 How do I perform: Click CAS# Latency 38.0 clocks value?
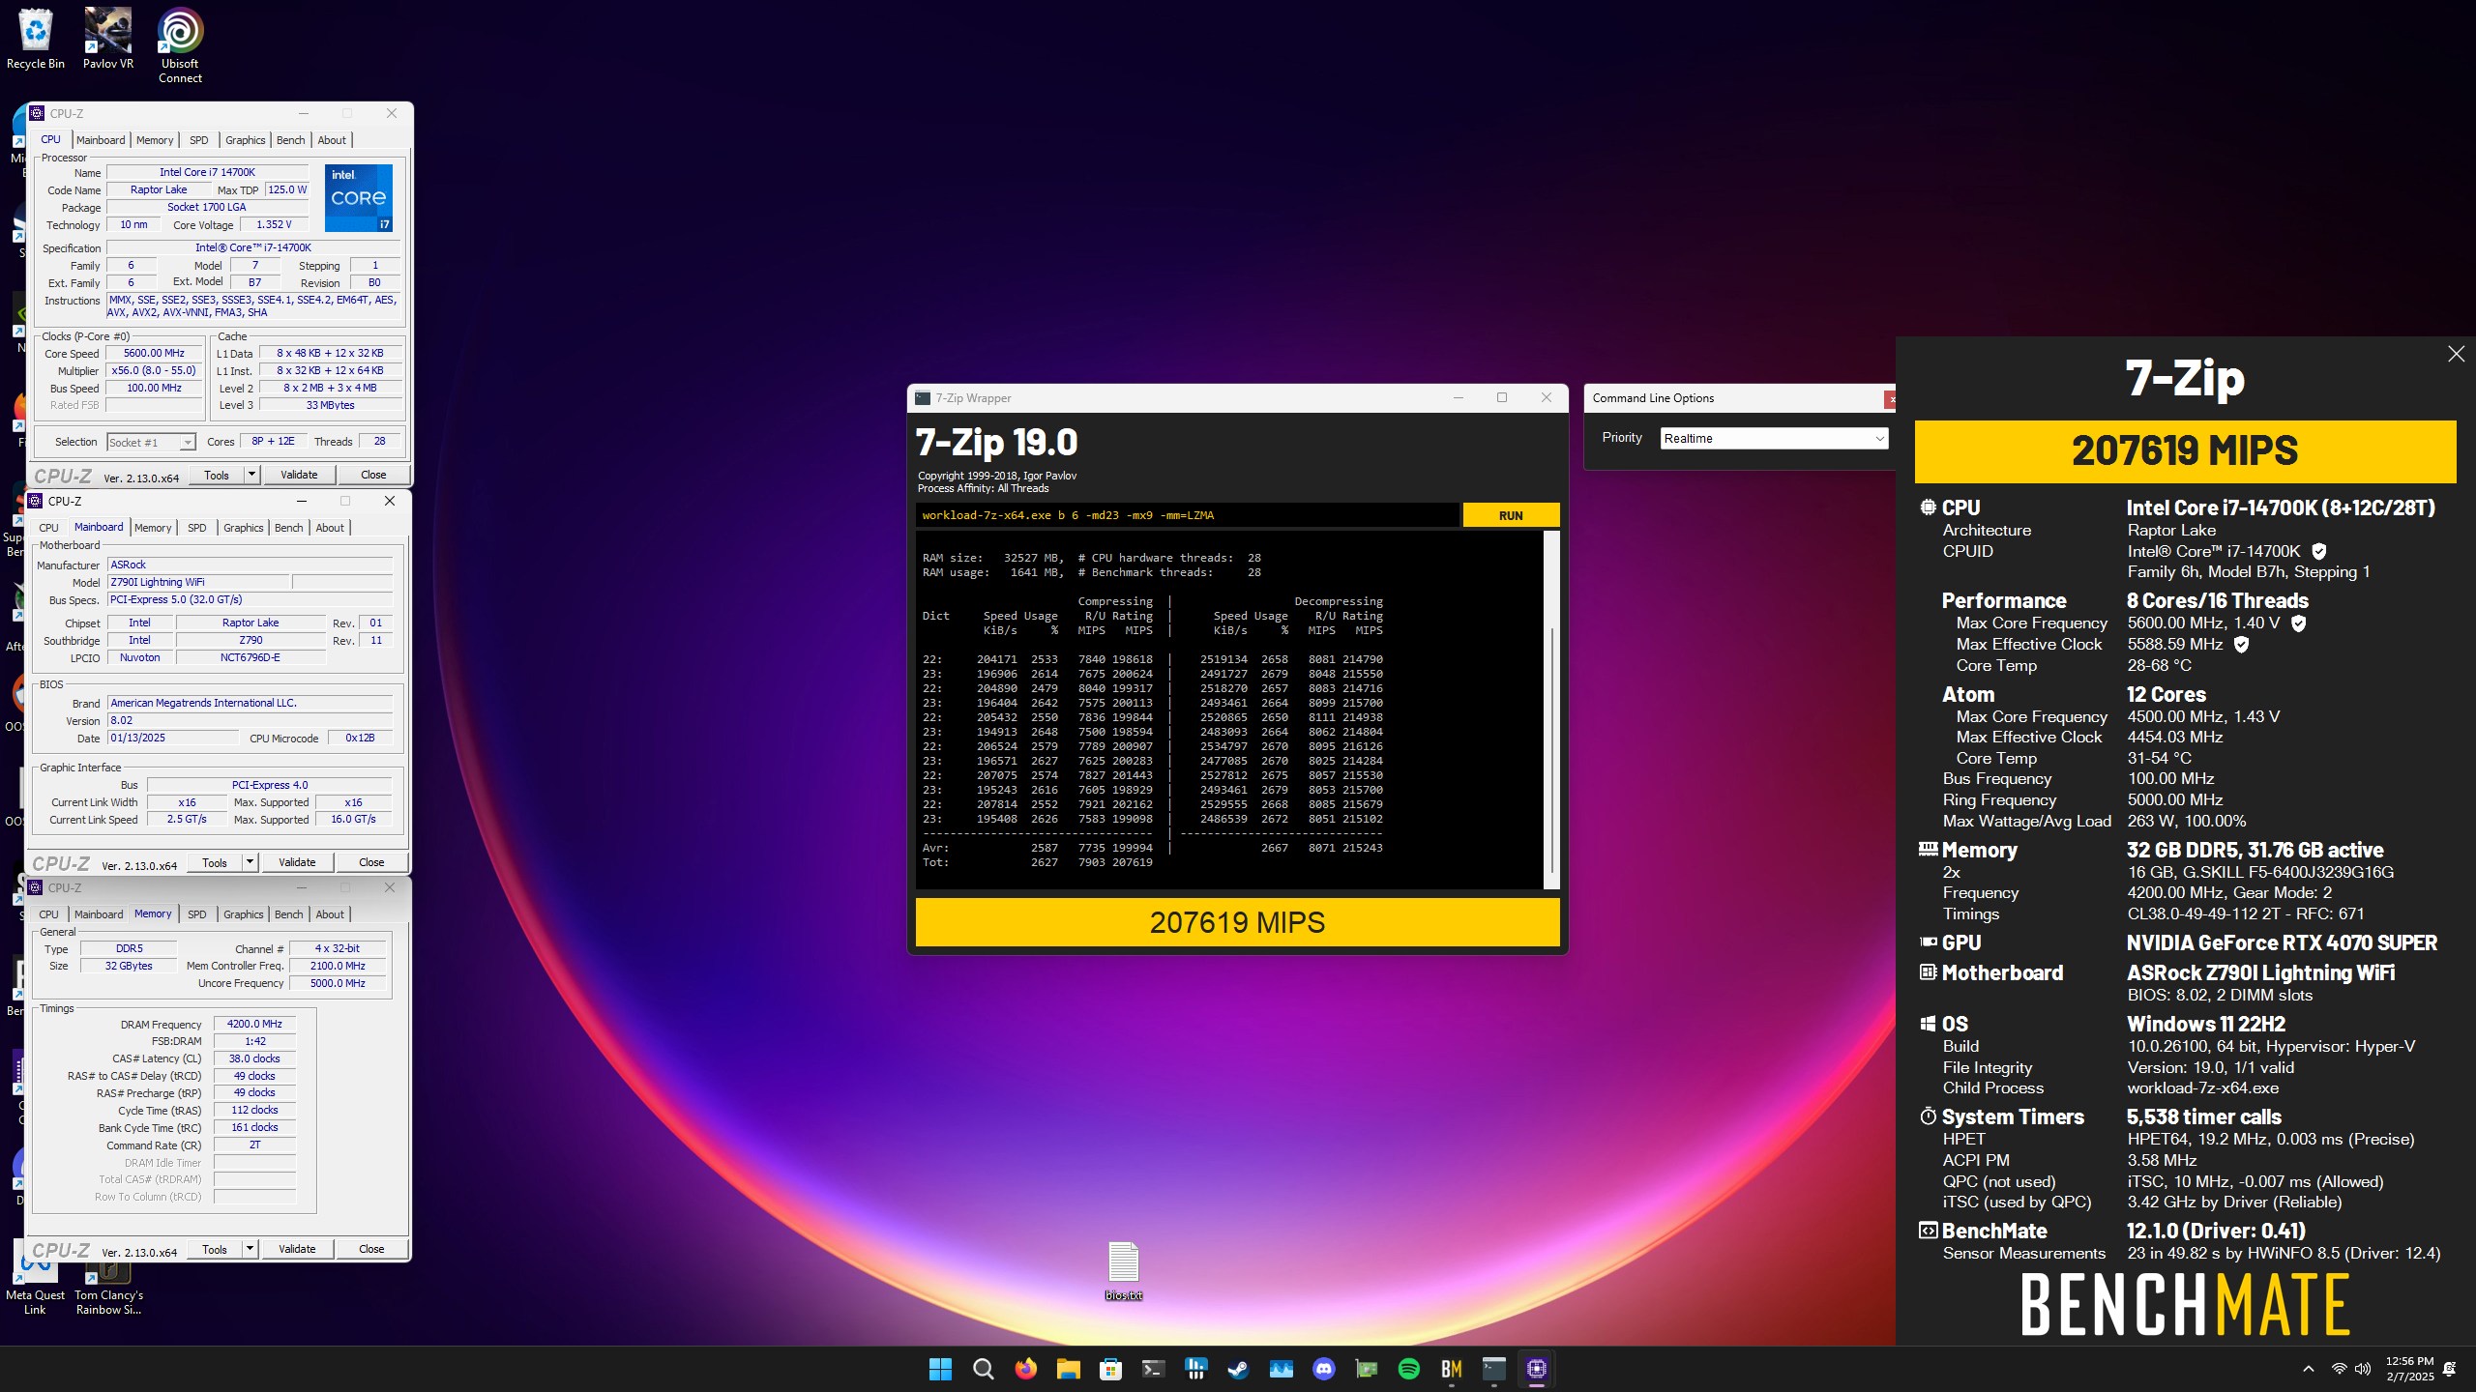point(254,1058)
